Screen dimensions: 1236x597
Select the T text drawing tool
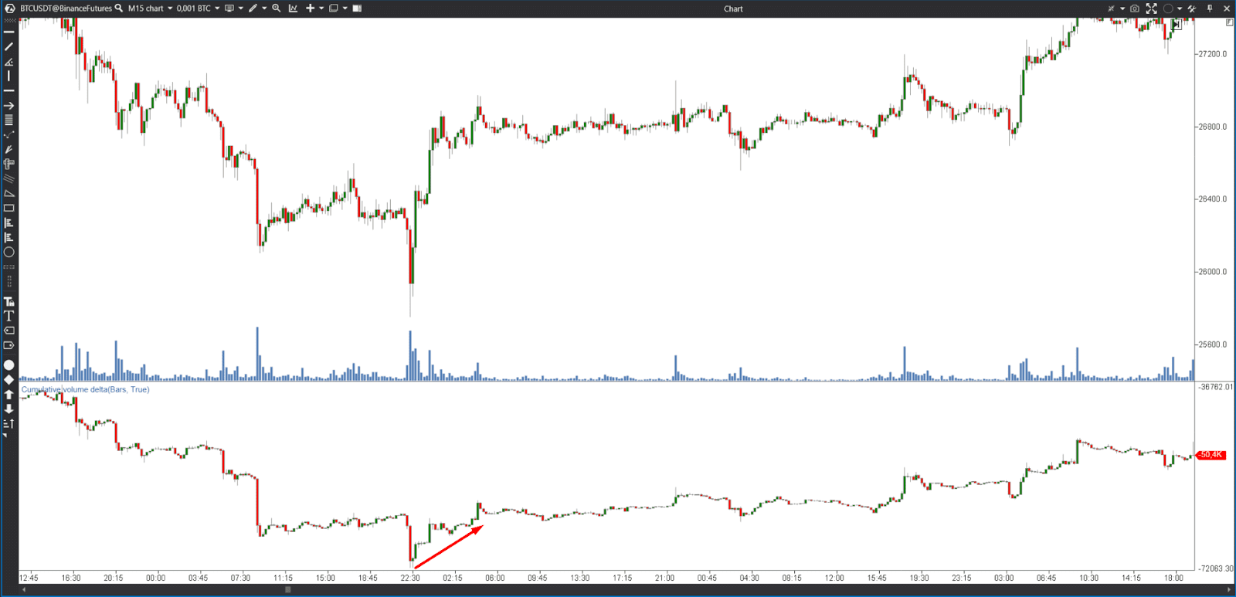[x=9, y=316]
